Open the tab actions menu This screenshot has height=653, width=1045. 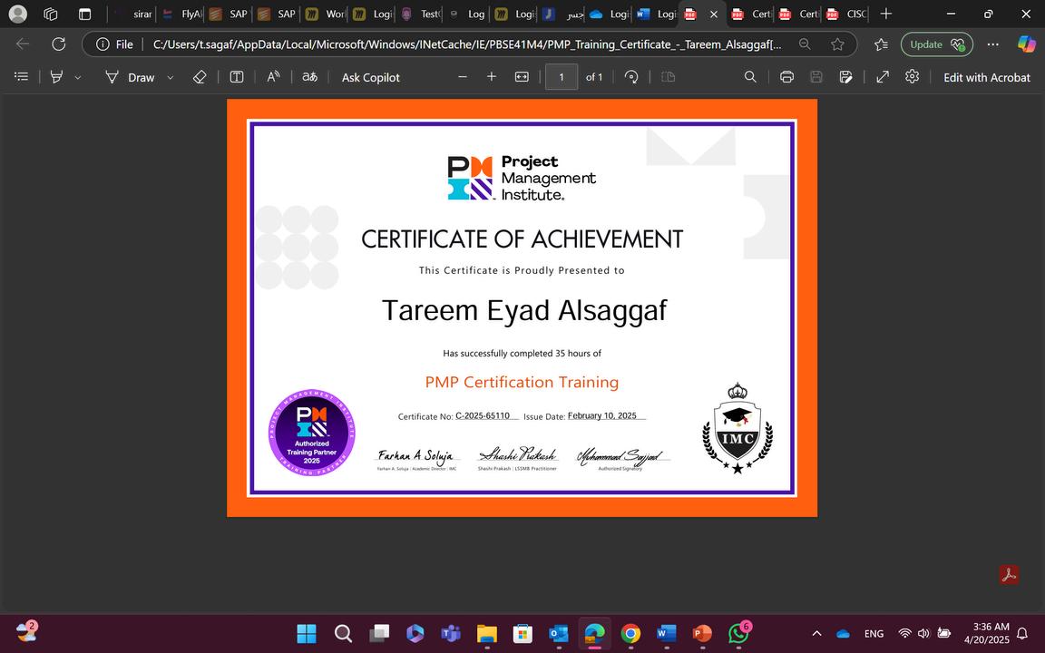pos(84,14)
